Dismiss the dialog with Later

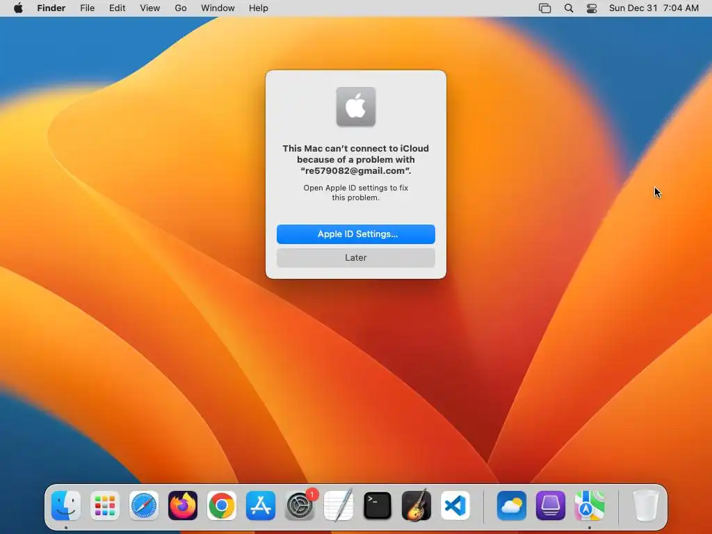click(356, 258)
